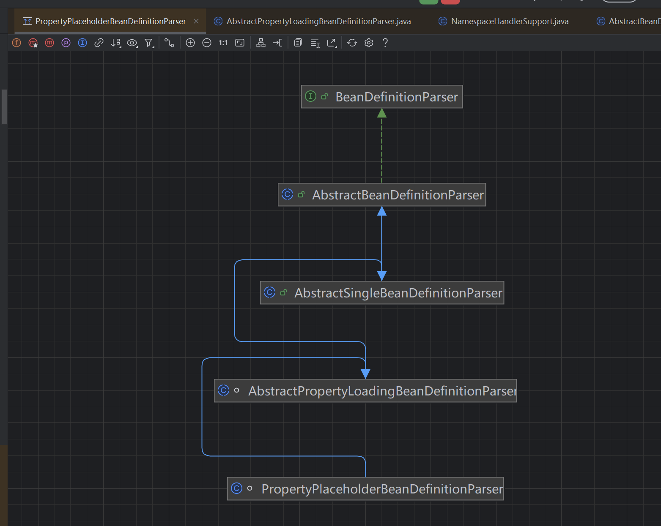
Task: Toggle Show Dependencies link icon
Action: click(x=99, y=43)
